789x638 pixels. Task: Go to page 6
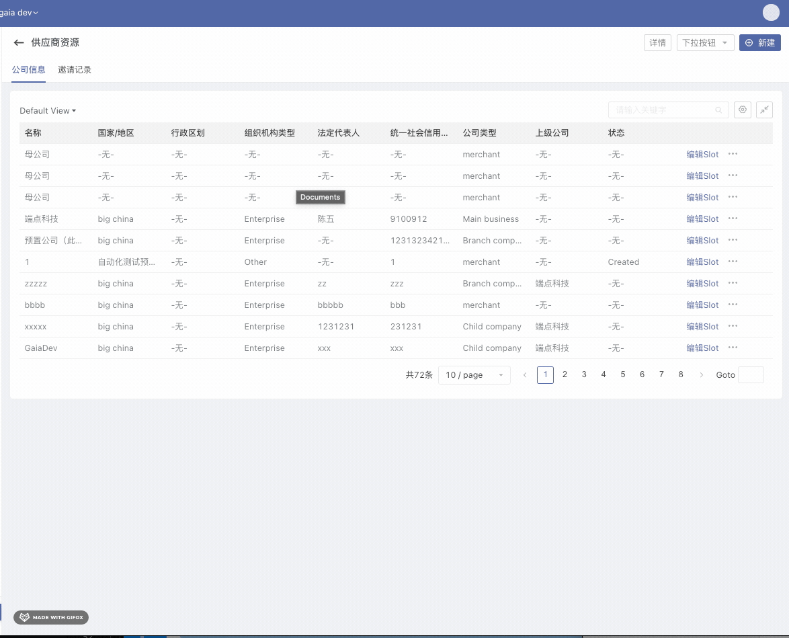642,374
